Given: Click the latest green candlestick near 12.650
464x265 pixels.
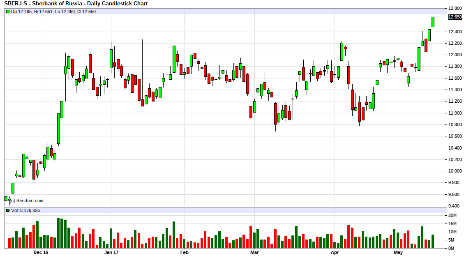Looking at the screenshot, I should pyautogui.click(x=433, y=22).
